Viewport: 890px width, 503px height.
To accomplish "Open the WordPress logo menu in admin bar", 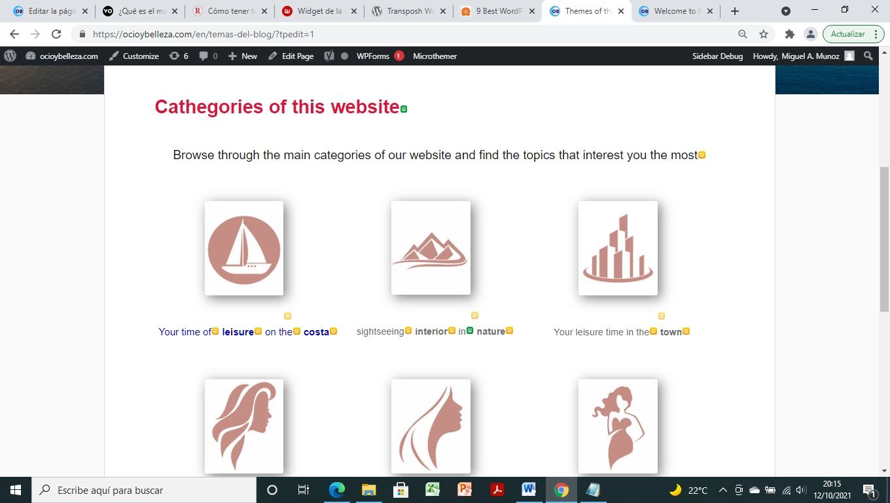I will [x=10, y=56].
